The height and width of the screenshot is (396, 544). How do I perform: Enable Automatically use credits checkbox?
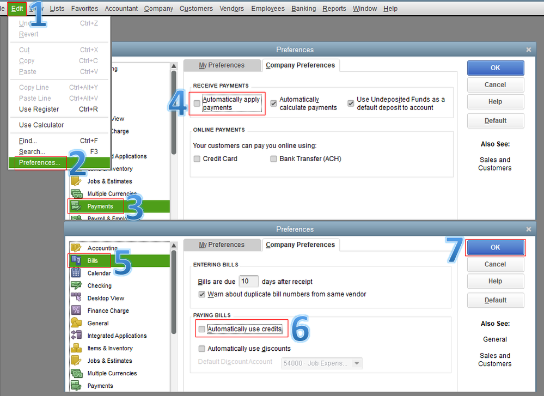201,329
